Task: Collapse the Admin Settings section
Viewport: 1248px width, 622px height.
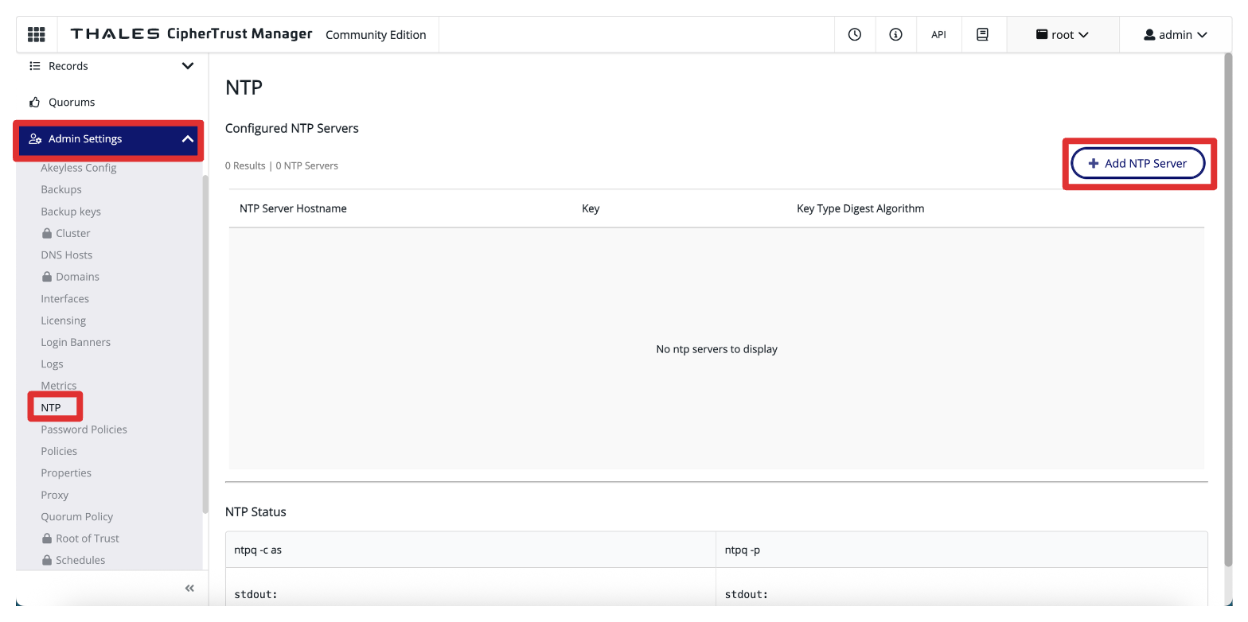Action: click(188, 139)
